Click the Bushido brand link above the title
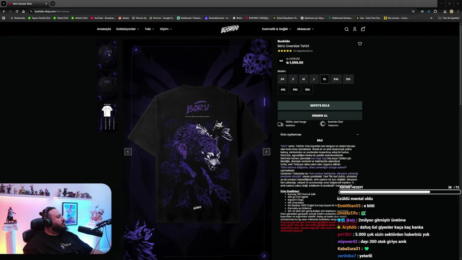The height and width of the screenshot is (260, 462). coord(284,41)
